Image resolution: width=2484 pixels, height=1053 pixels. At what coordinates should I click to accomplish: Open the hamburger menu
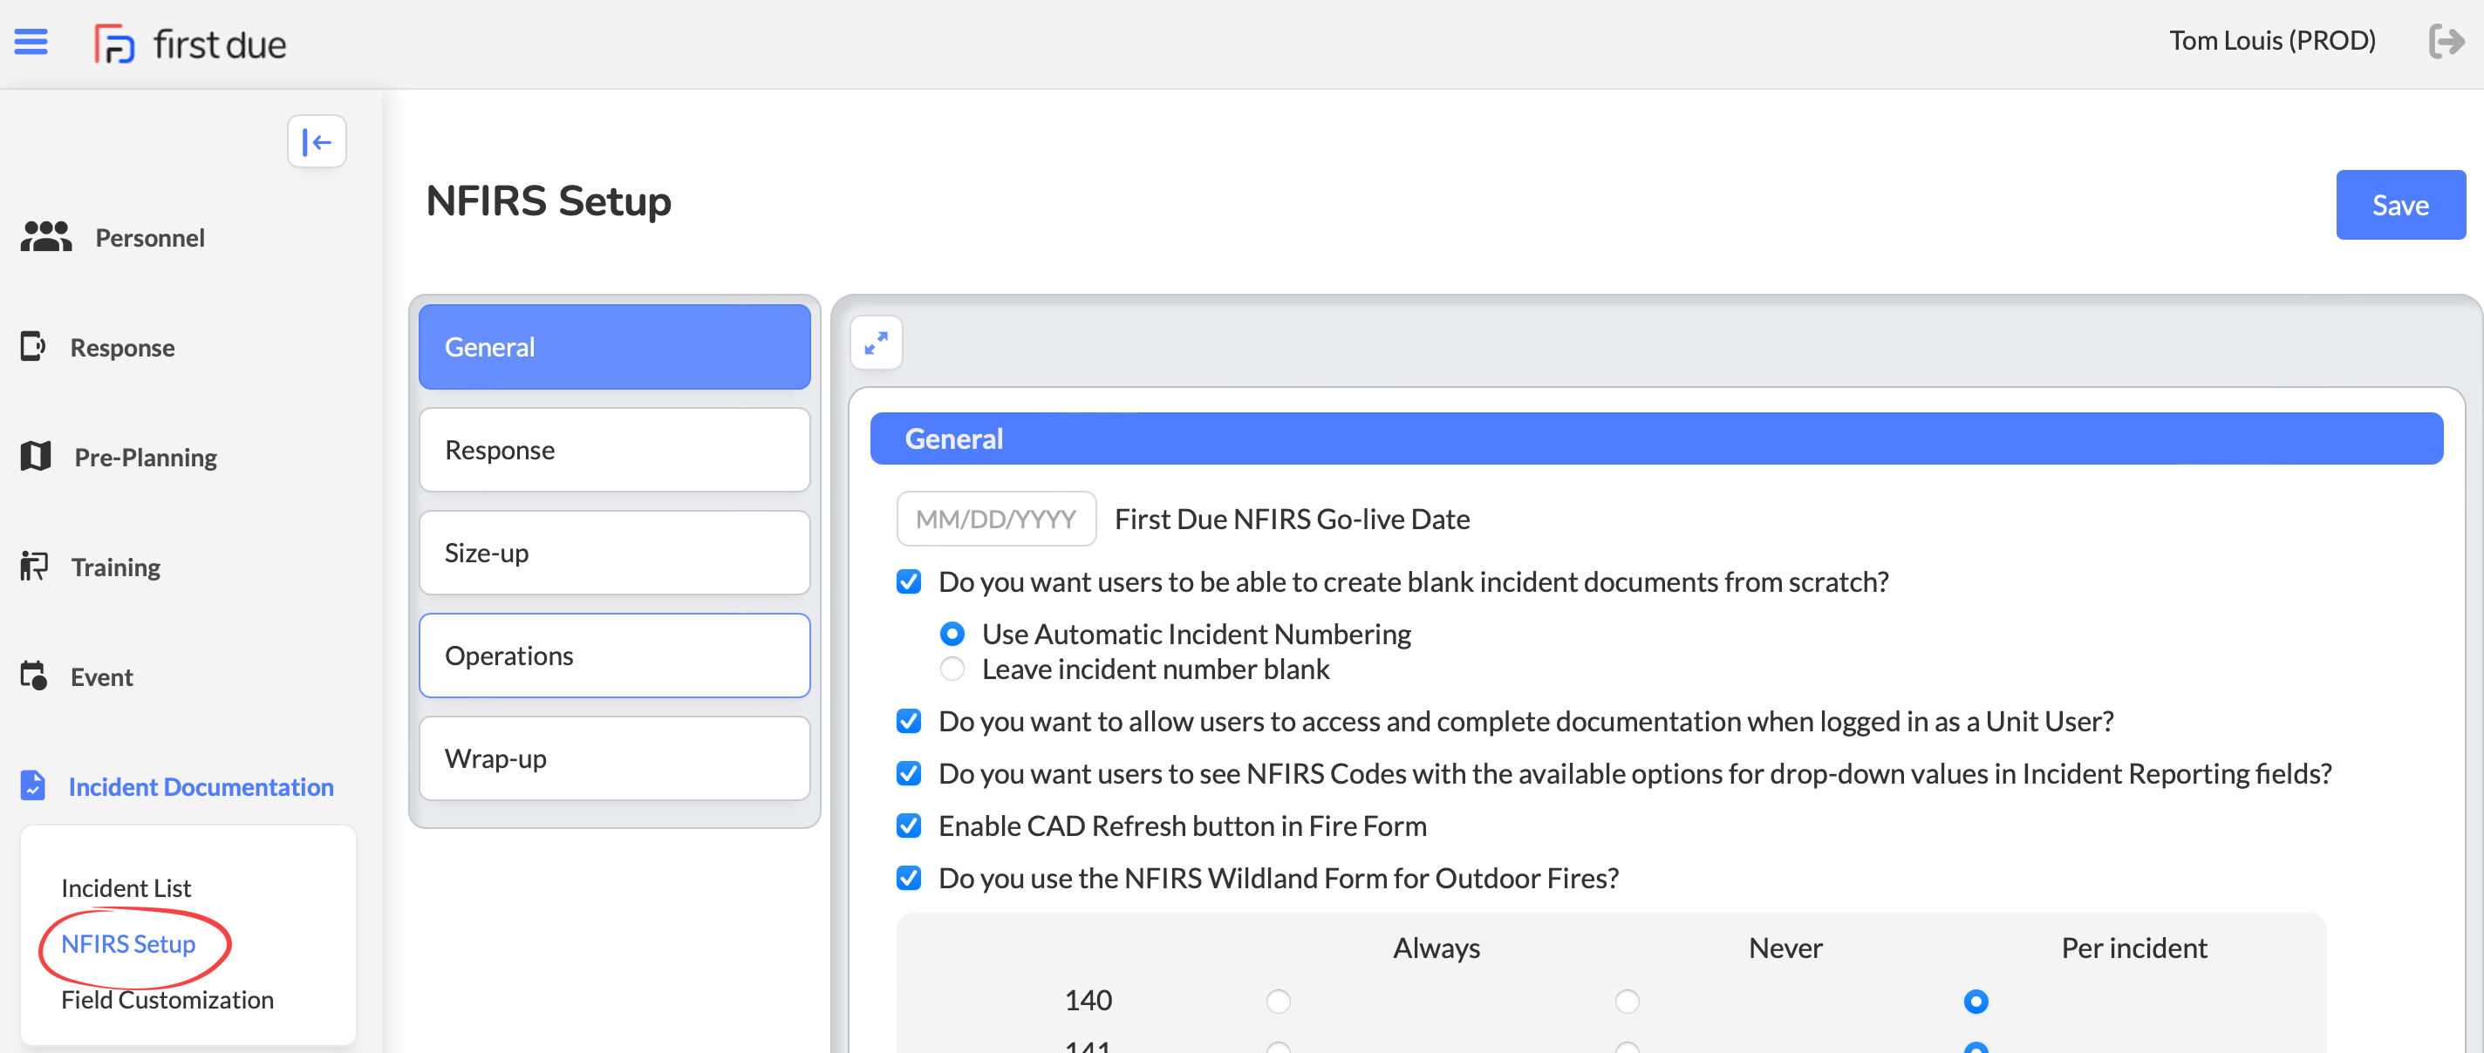coord(31,42)
